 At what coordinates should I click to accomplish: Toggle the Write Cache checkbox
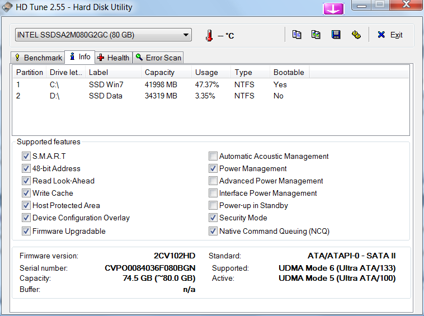coord(26,193)
